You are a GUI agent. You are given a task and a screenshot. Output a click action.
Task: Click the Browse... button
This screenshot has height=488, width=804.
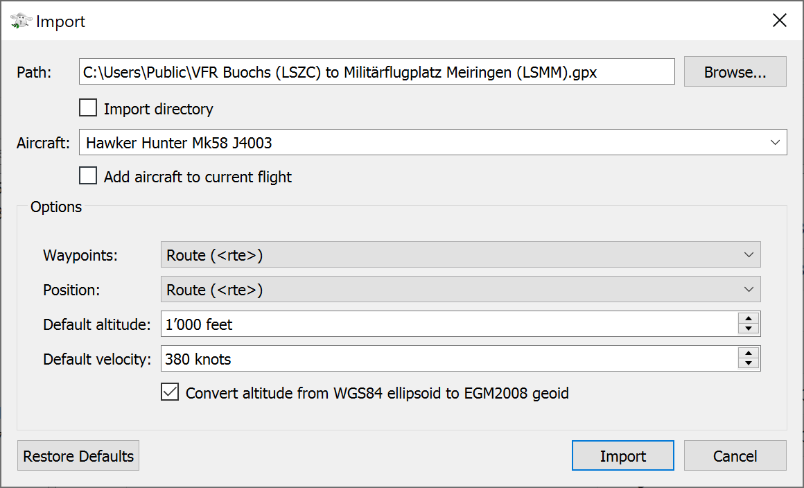click(x=735, y=72)
